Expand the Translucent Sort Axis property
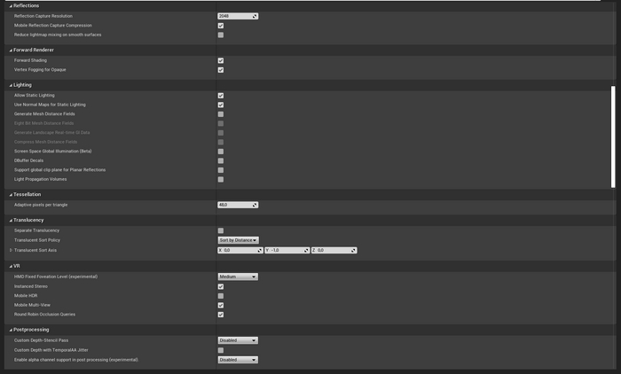Image resolution: width=621 pixels, height=374 pixels. 11,251
